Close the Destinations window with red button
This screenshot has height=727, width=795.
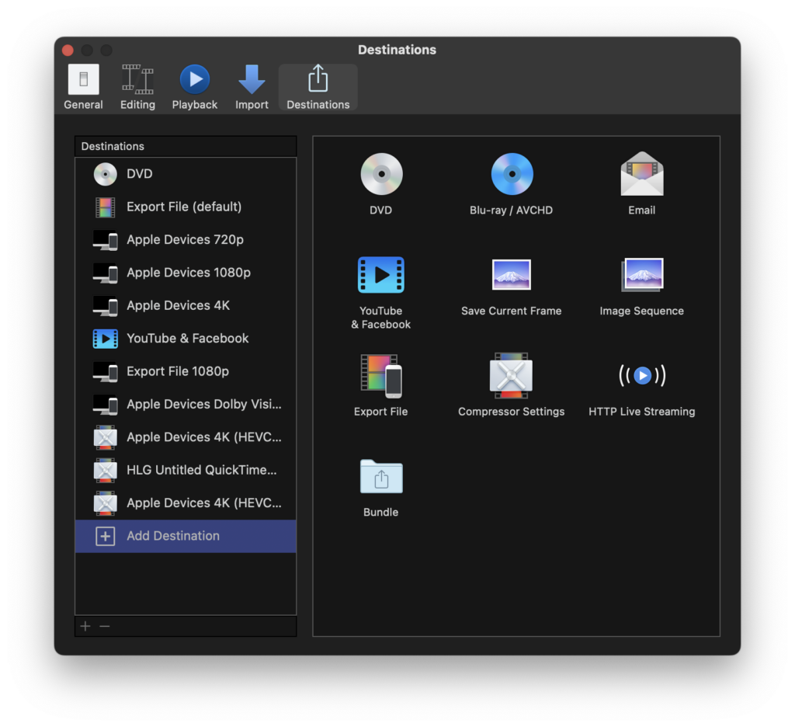tap(68, 50)
